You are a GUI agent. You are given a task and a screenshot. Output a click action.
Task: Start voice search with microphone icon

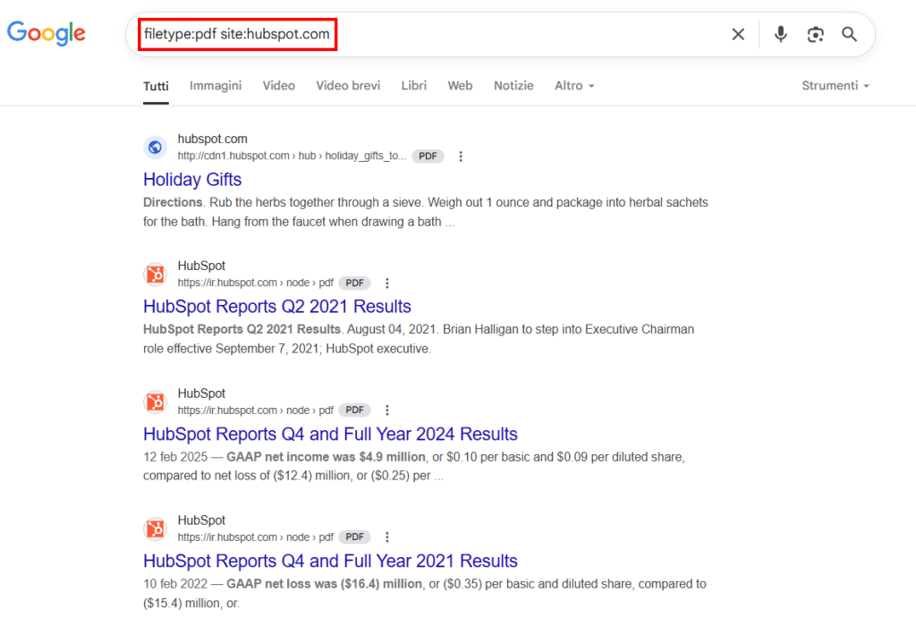point(780,35)
